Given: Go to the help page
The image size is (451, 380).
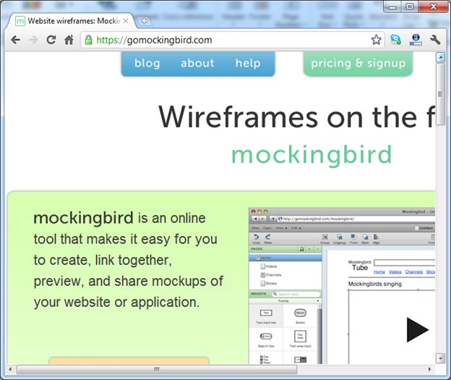Looking at the screenshot, I should (248, 63).
